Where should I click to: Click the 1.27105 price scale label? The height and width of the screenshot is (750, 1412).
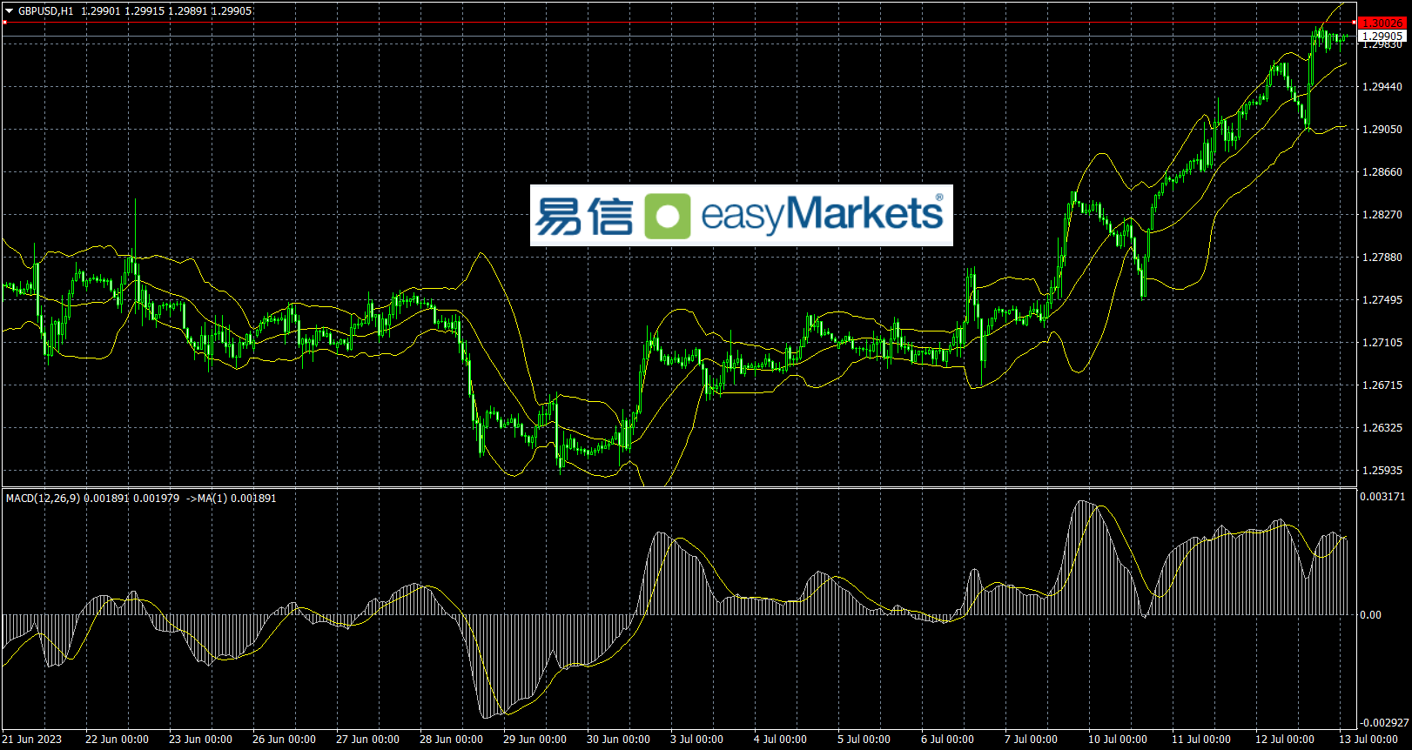click(x=1382, y=343)
